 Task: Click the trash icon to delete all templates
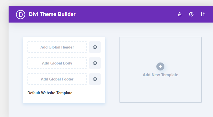click(x=180, y=14)
